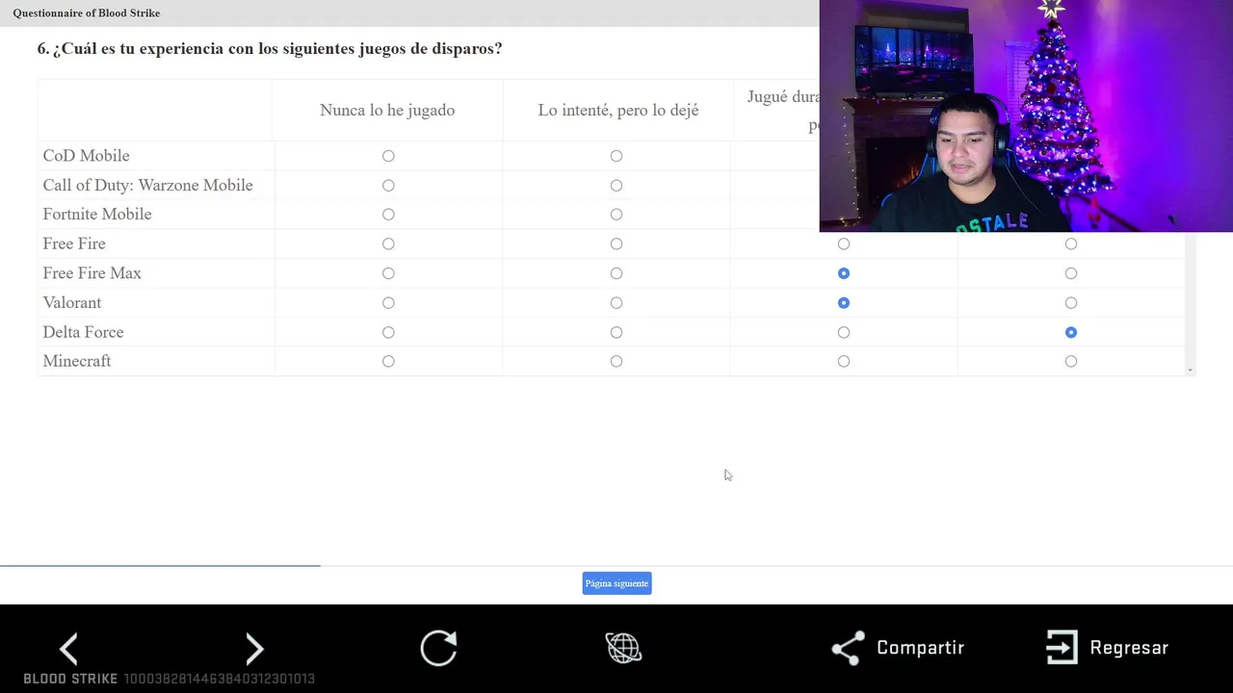Click the Compartir share icon
The width and height of the screenshot is (1233, 693).
pyautogui.click(x=848, y=648)
